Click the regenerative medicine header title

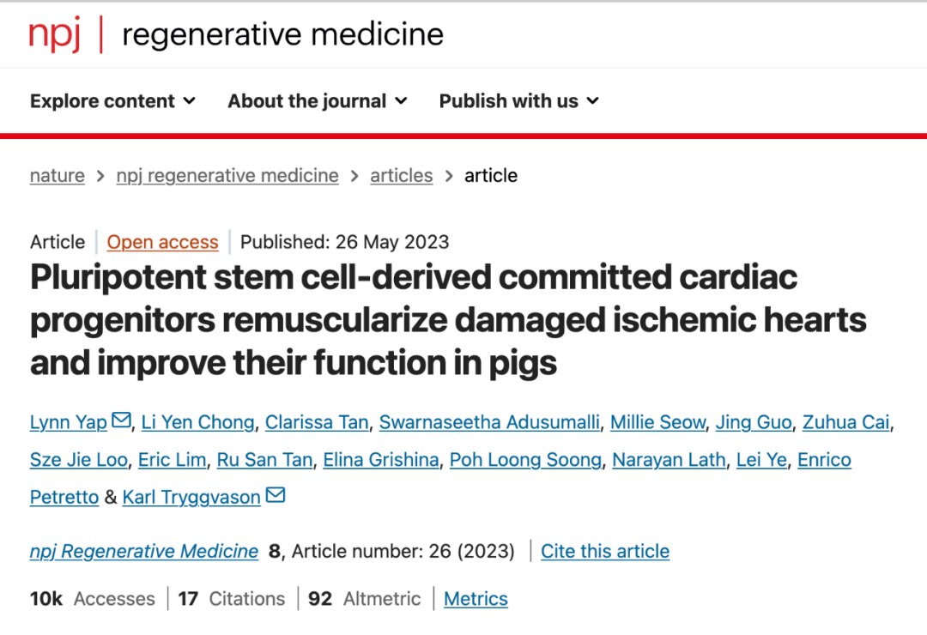pyautogui.click(x=282, y=34)
